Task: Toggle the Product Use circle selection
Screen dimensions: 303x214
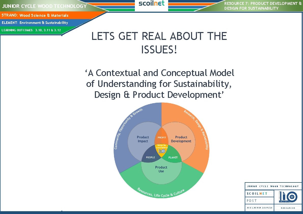Action: pyautogui.click(x=161, y=169)
